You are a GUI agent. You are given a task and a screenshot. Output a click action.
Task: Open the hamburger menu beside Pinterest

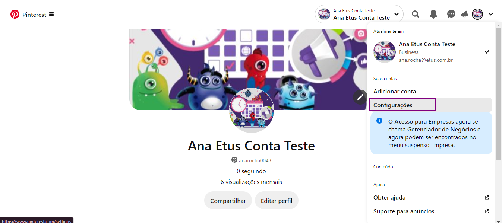click(x=51, y=15)
